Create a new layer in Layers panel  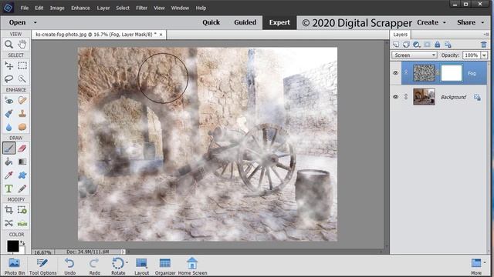tap(396, 45)
